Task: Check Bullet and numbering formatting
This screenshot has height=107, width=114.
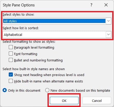Action: click(x=11, y=60)
